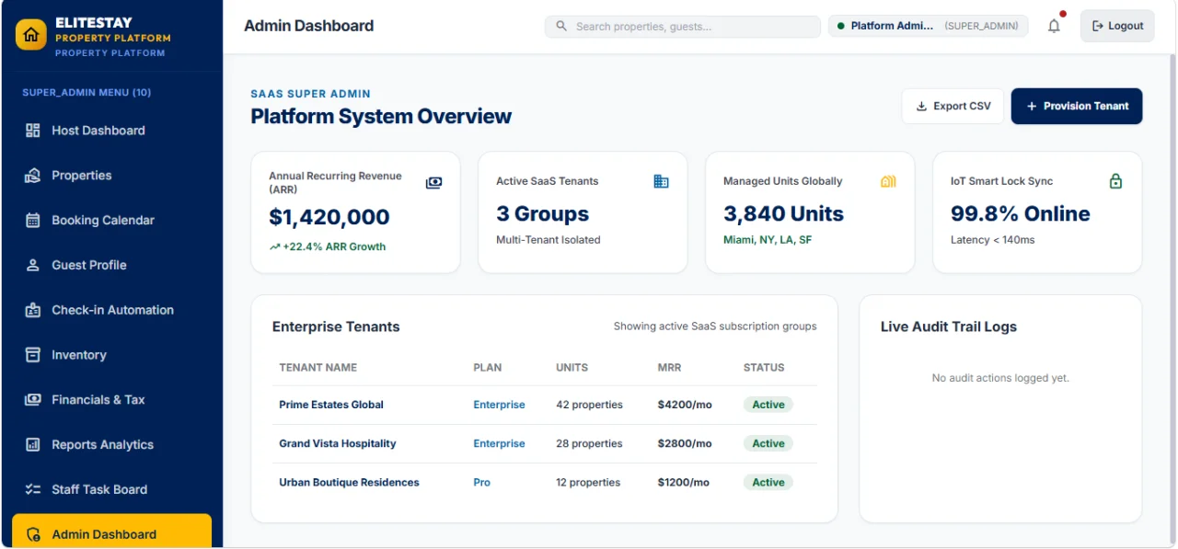Click 42 properties cell
Image resolution: width=1178 pixels, height=549 pixels.
coord(589,405)
